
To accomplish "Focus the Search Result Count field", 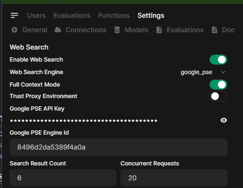I will [x=63, y=178].
